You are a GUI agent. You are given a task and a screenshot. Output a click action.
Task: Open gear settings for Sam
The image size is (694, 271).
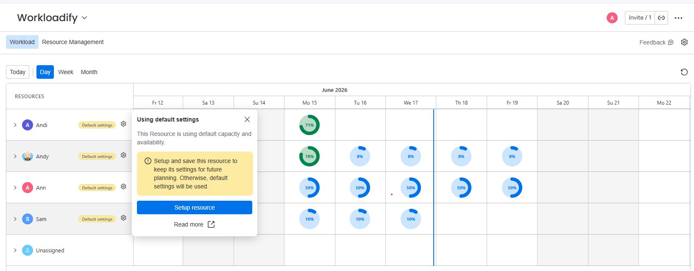[x=123, y=218]
